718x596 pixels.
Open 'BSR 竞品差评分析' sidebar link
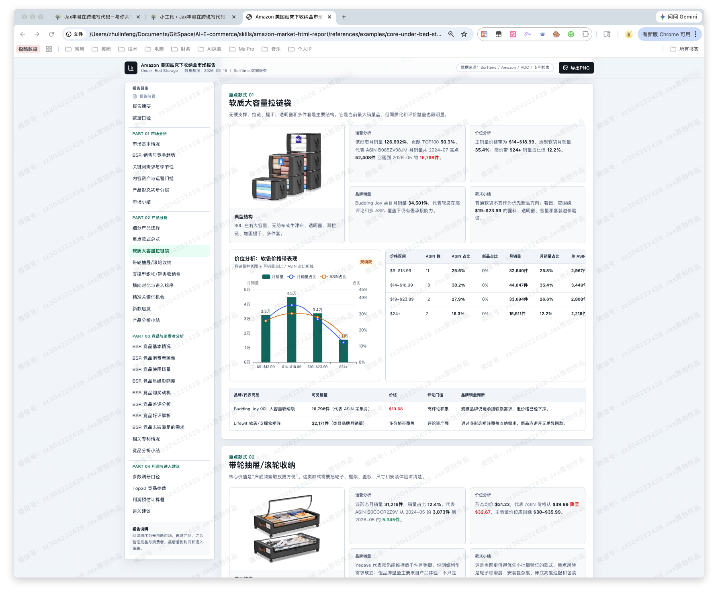coord(151,404)
